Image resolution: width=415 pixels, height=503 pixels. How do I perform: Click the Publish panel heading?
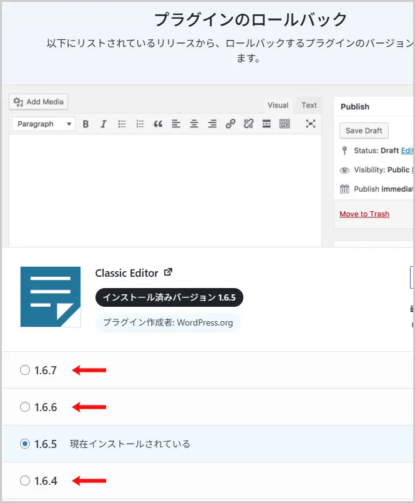[354, 106]
